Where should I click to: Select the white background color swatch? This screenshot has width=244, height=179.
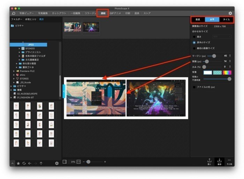coord(208,73)
